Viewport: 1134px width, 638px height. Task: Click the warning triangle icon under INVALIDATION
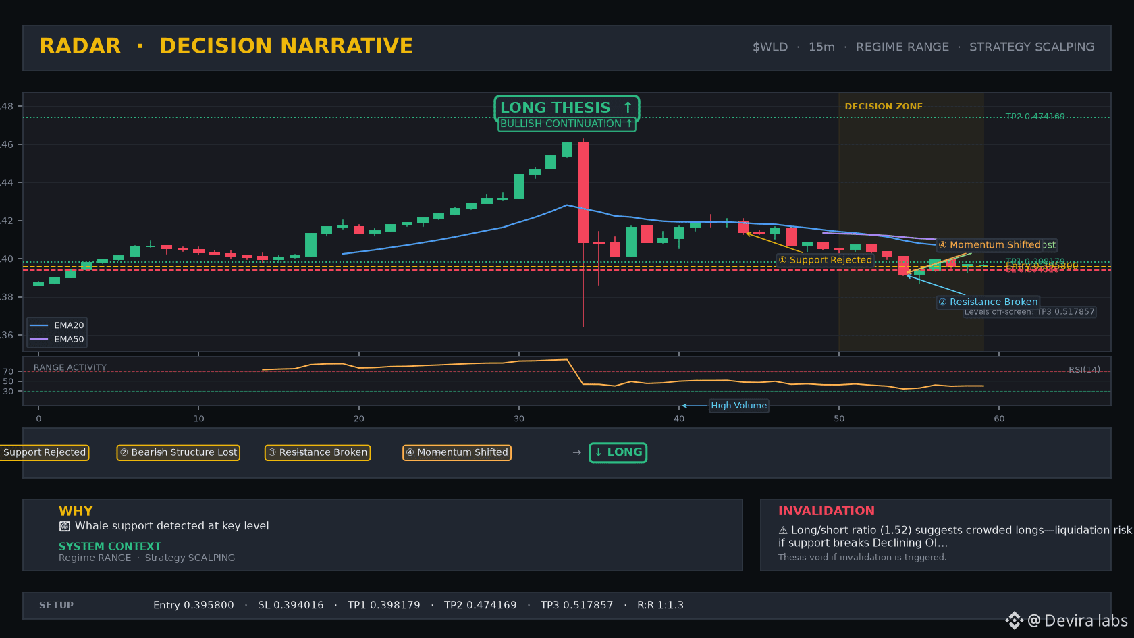click(x=783, y=531)
